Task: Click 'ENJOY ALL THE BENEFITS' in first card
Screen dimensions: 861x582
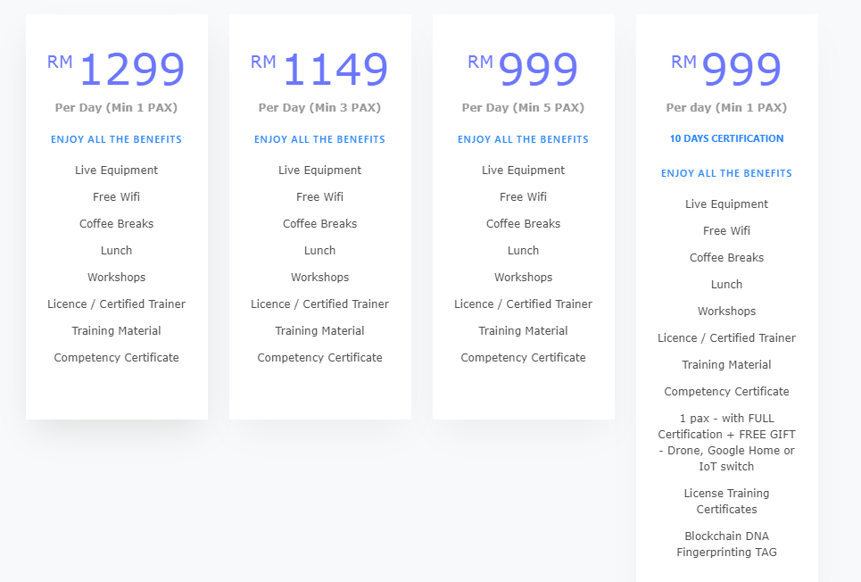Action: pyautogui.click(x=116, y=139)
